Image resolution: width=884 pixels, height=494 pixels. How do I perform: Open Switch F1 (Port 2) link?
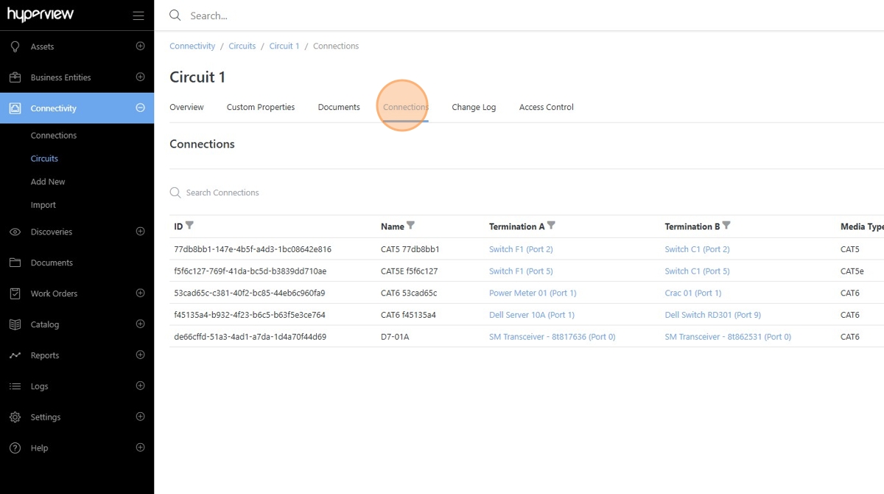tap(521, 249)
